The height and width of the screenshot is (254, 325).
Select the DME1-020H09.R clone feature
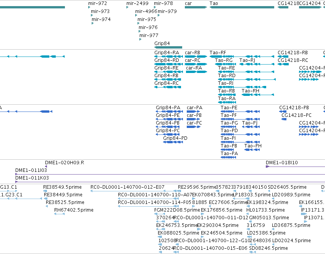point(46,167)
